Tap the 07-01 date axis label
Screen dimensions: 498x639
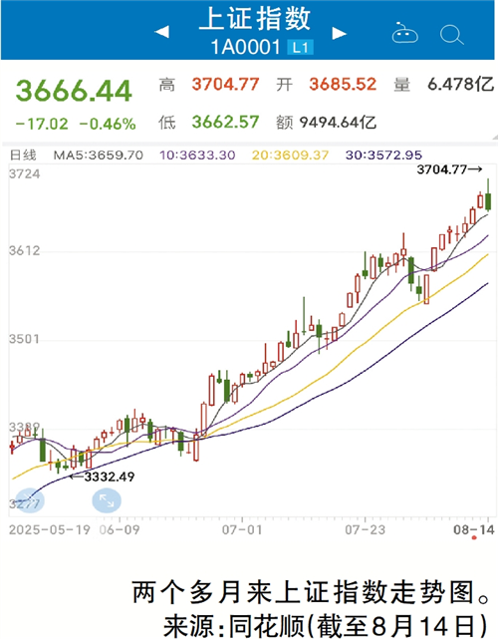242,529
